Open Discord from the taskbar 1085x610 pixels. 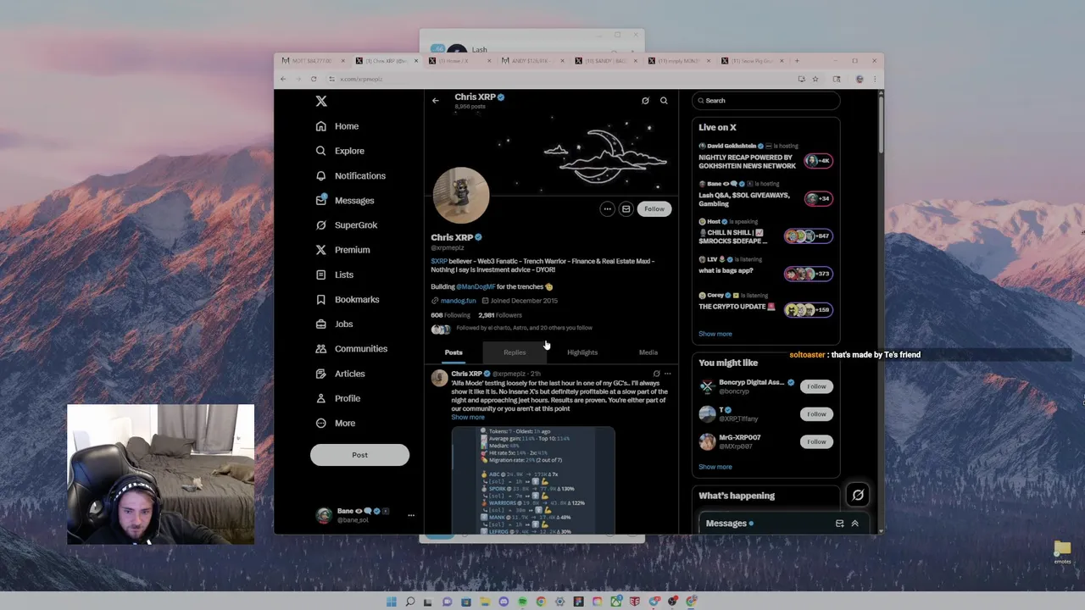point(504,602)
